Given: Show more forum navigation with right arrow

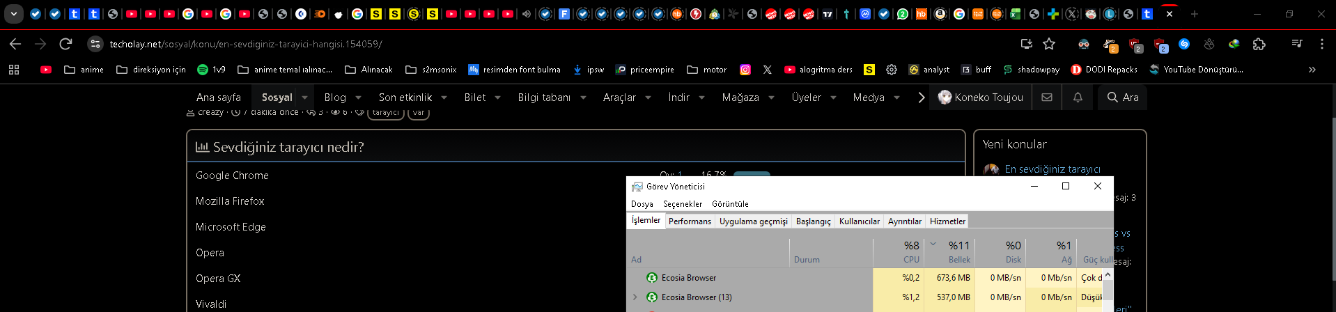Looking at the screenshot, I should [921, 97].
